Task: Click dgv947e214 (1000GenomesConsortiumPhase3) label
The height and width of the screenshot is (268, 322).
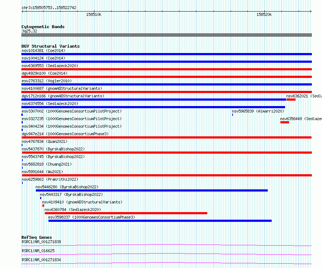Action: (x=65, y=134)
